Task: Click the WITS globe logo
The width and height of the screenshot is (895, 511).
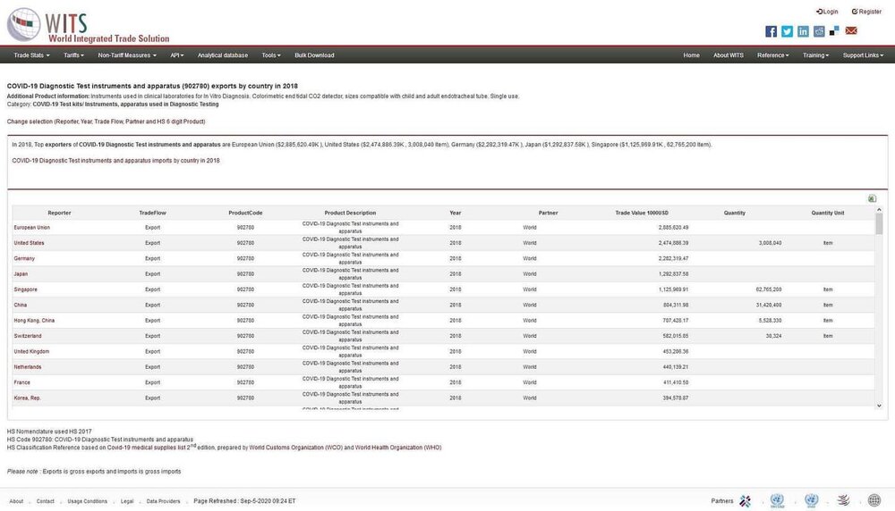Action: 23,24
